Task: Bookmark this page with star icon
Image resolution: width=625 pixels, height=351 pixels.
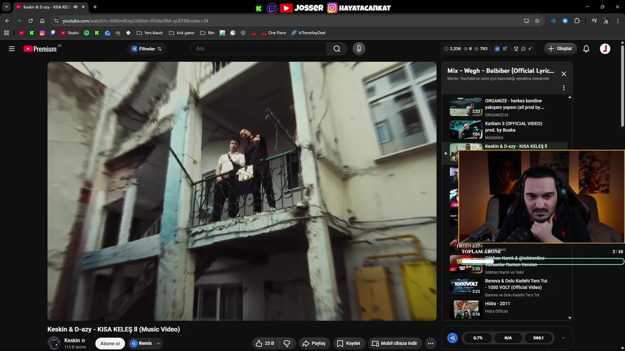Action: (x=537, y=21)
